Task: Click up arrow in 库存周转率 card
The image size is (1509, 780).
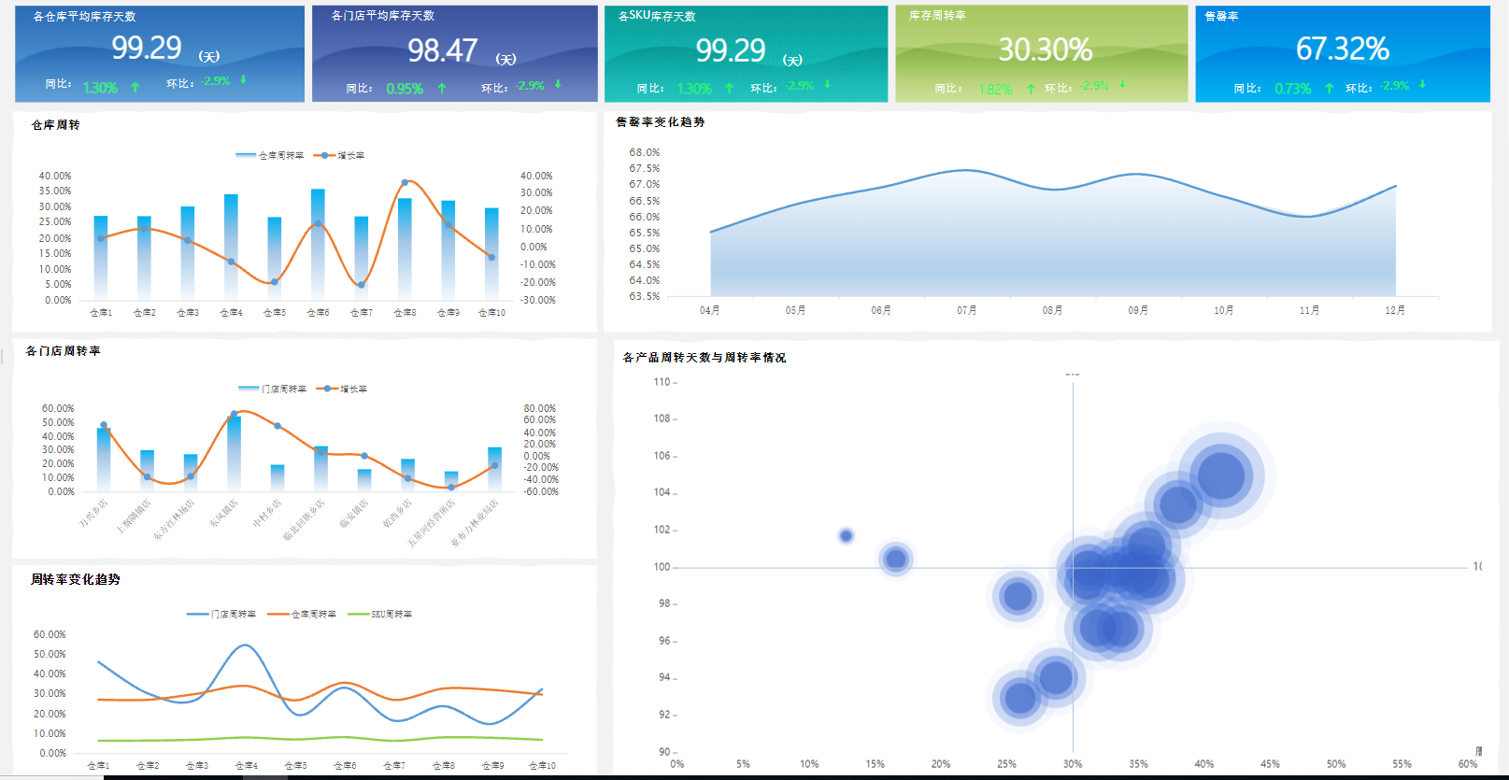Action: pos(1031,90)
